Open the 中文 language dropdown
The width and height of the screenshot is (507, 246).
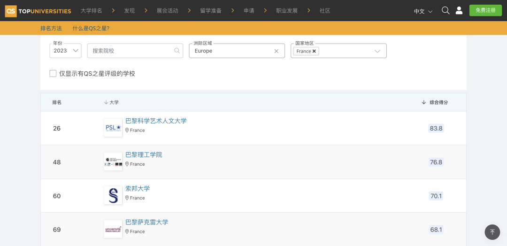(x=423, y=11)
